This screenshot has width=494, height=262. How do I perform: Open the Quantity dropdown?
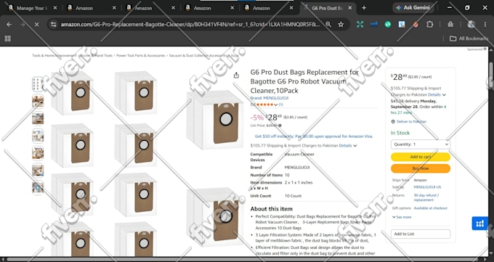click(421, 144)
